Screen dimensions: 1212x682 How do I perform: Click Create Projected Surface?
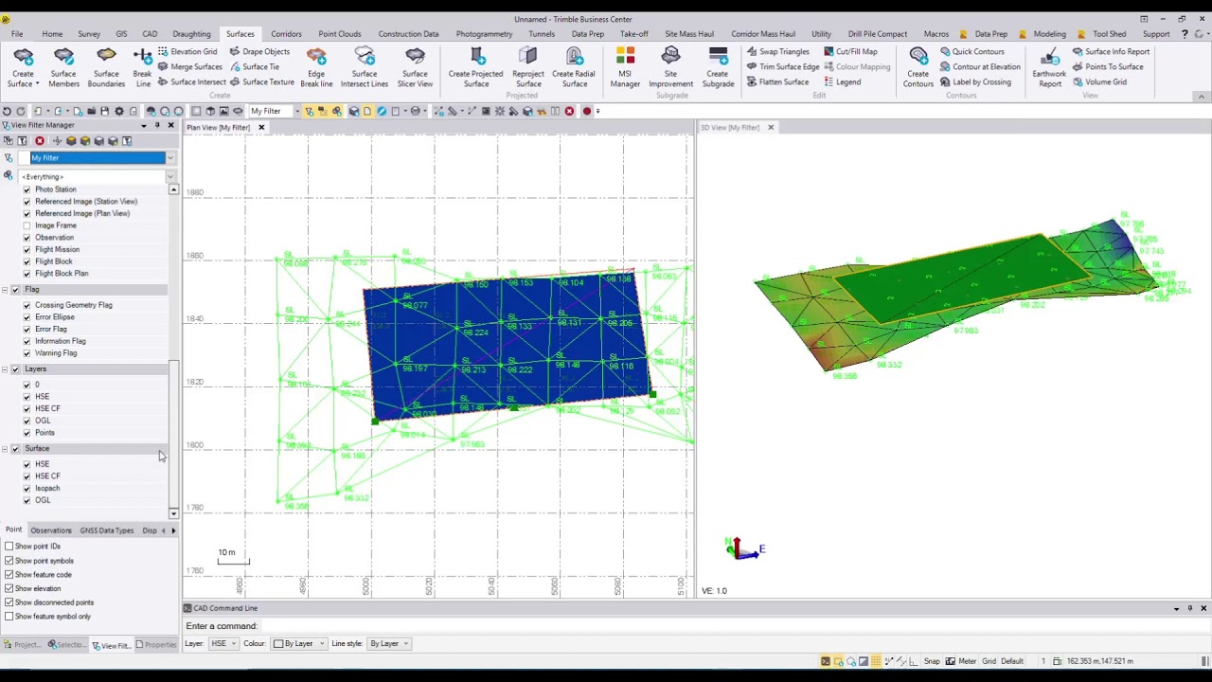click(x=475, y=67)
